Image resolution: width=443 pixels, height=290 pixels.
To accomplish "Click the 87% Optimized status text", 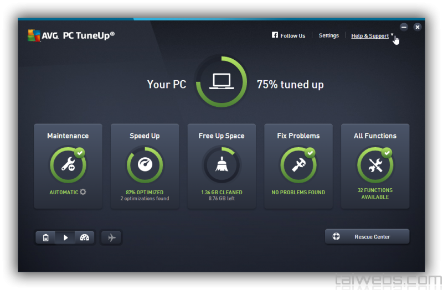I will pyautogui.click(x=145, y=193).
